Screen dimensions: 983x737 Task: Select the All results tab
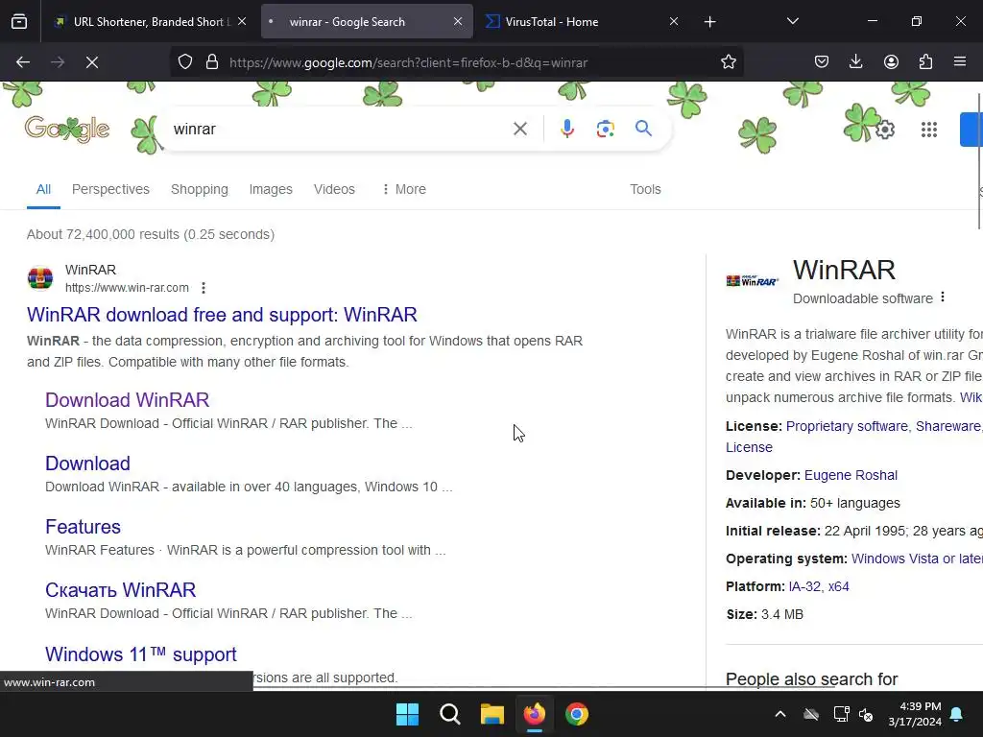43,189
